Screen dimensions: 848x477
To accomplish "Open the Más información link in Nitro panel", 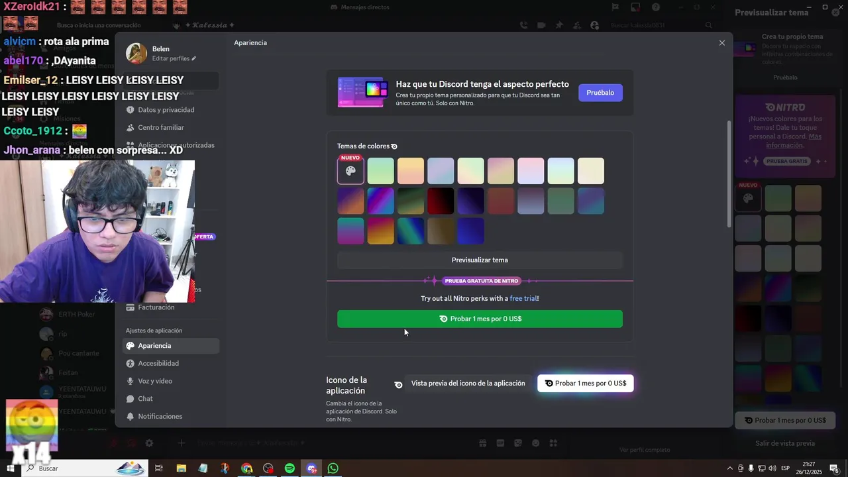I will [x=794, y=141].
